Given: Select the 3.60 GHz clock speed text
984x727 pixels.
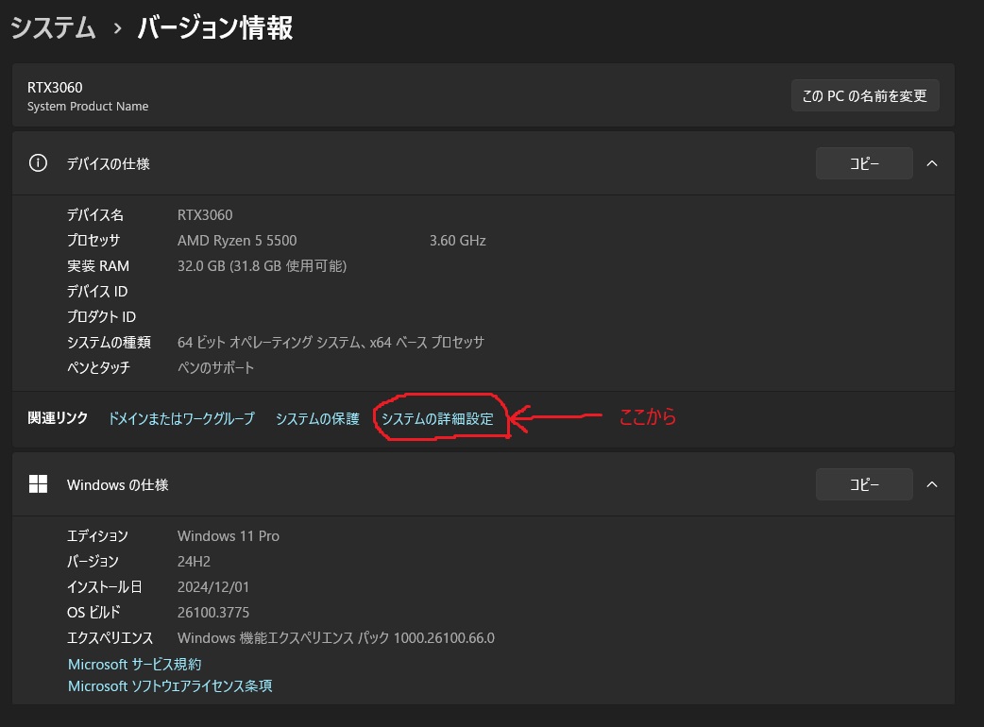Looking at the screenshot, I should 457,240.
